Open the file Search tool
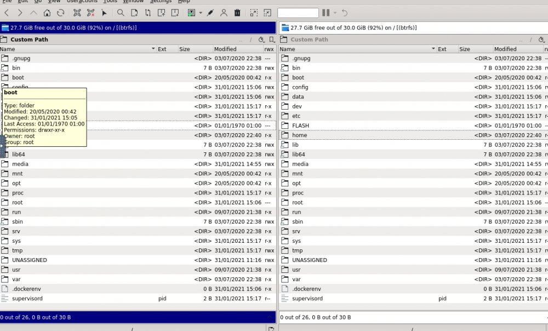 coord(121,13)
